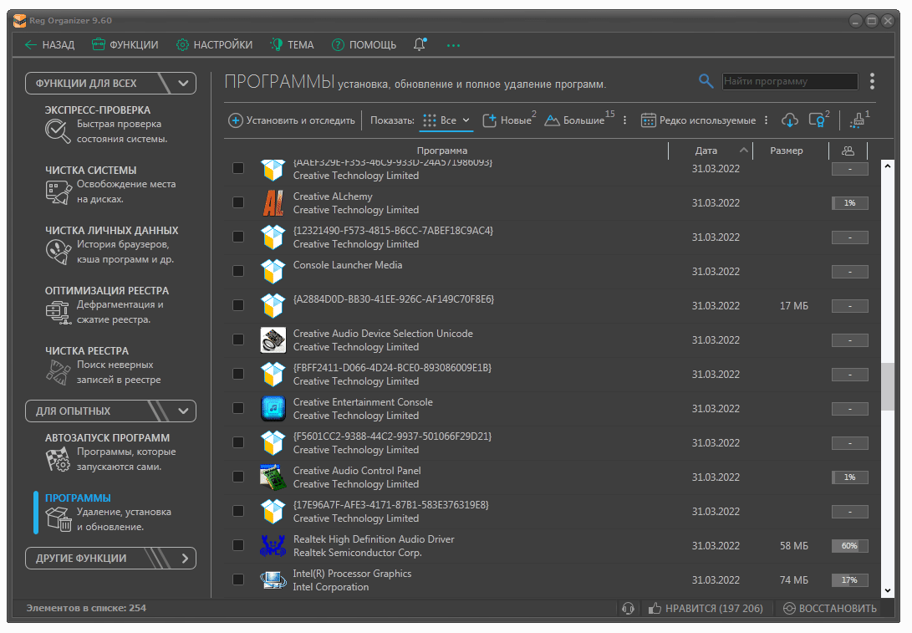Click the Экспресс-проверка checkmark icon

tap(59, 131)
